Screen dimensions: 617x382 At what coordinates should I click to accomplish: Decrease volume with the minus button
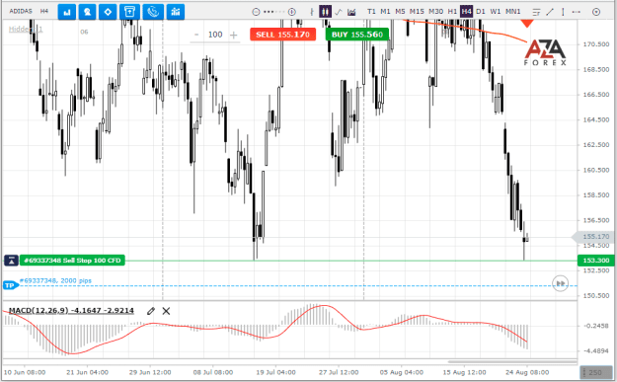tap(196, 35)
